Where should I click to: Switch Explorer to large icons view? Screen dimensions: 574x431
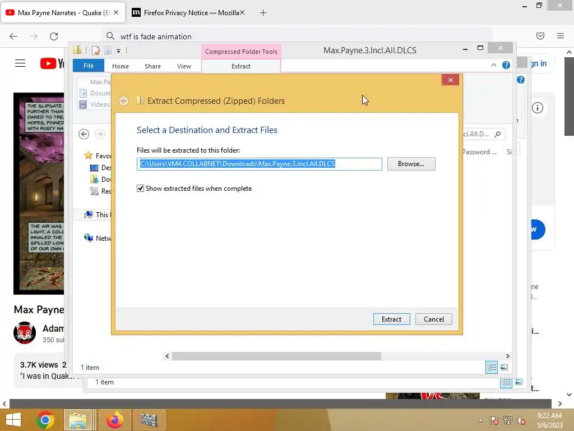(x=504, y=367)
